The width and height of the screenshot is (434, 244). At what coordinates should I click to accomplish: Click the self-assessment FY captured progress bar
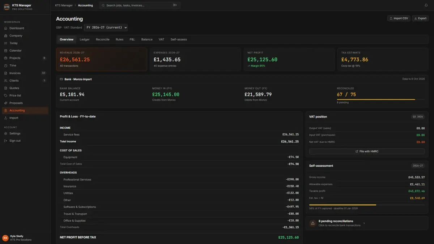click(x=367, y=205)
